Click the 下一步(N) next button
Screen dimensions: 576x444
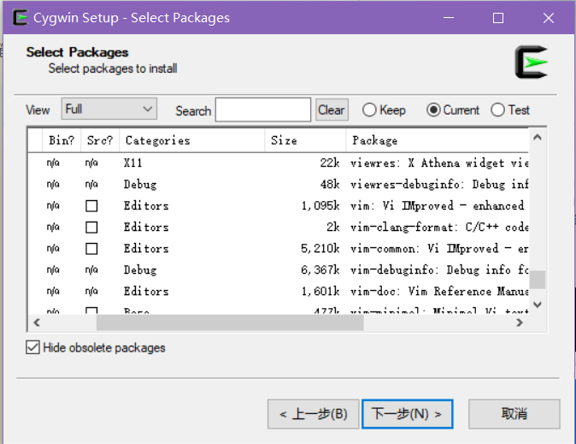coord(408,414)
